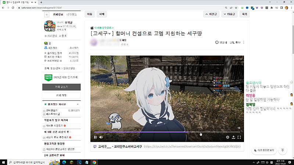Switch to the 나의활동 tab
Image resolution: width=294 pixels, height=165 pixels.
[72, 14]
